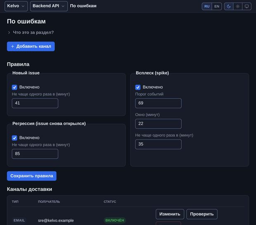
Task: Open the Backend API project dropdown
Action: (49, 6)
